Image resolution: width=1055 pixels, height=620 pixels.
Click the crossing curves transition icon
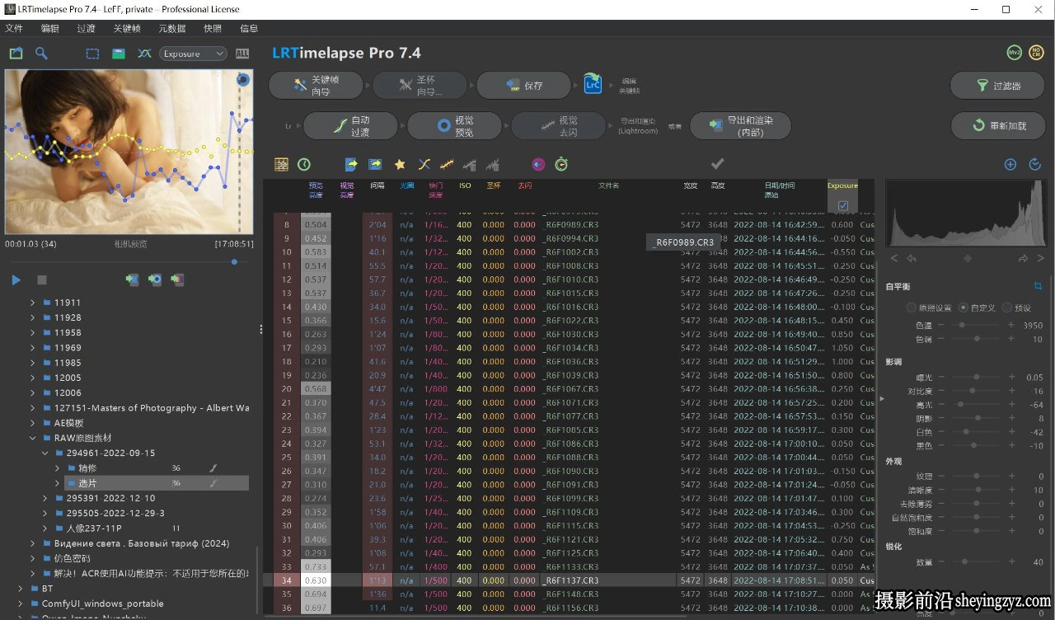[x=424, y=164]
